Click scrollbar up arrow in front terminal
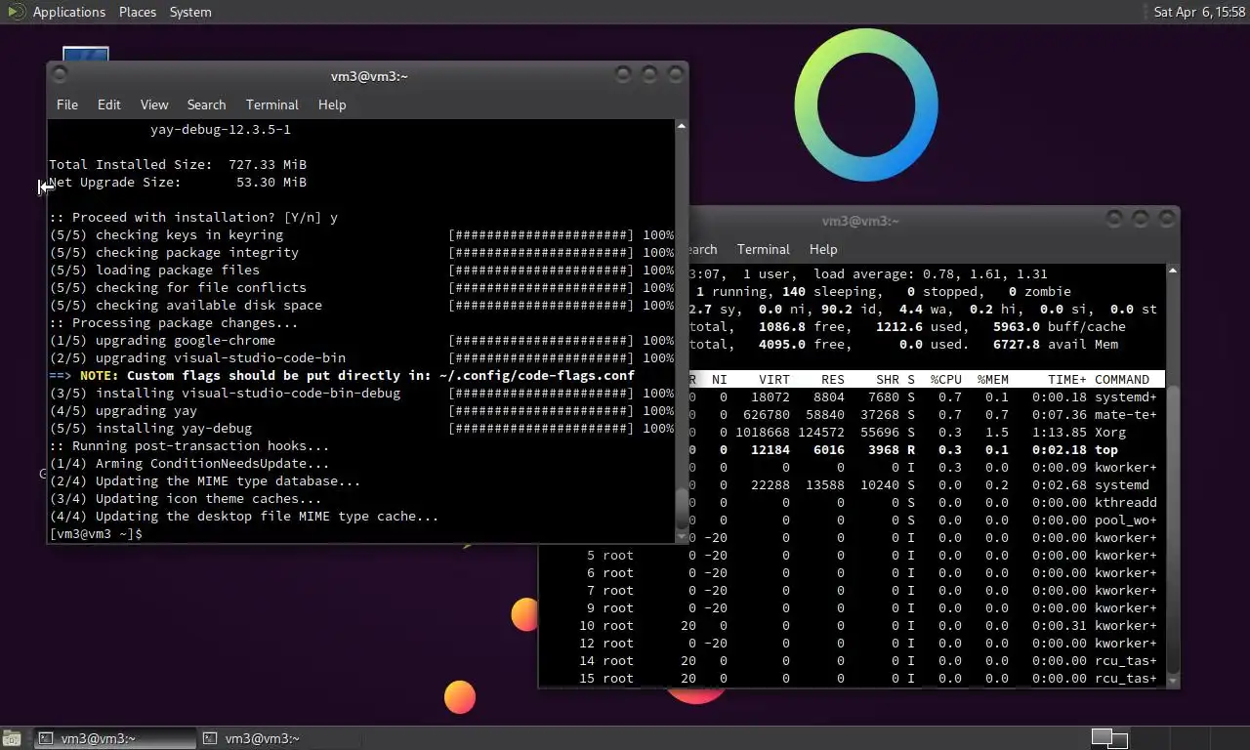The height and width of the screenshot is (750, 1250). (x=681, y=126)
